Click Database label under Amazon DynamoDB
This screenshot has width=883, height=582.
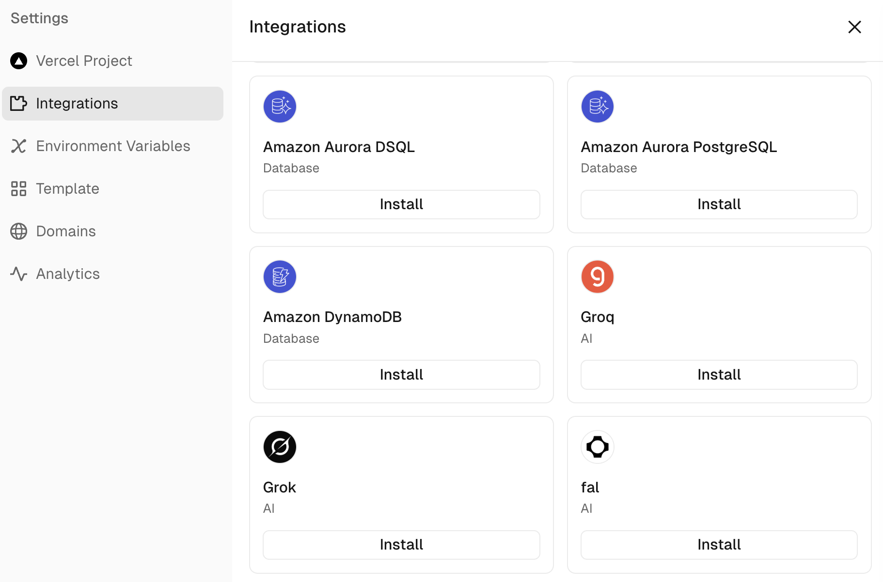(x=291, y=338)
